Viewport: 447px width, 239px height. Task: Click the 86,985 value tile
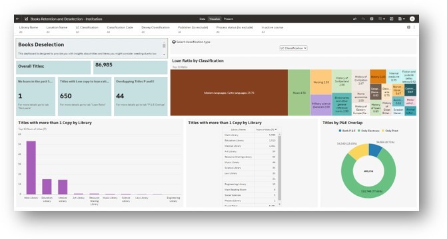click(x=131, y=68)
